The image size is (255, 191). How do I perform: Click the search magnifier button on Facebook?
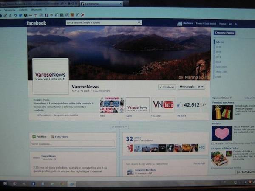(139, 22)
